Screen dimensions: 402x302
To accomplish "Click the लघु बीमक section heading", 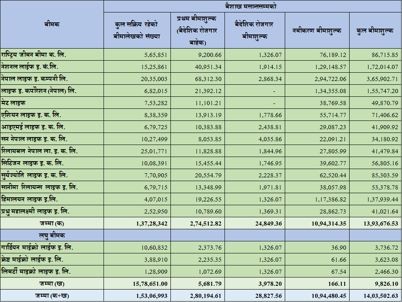I will click(x=52, y=236).
